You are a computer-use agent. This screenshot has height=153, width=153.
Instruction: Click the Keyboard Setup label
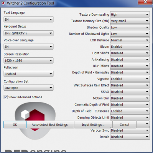point(15,26)
